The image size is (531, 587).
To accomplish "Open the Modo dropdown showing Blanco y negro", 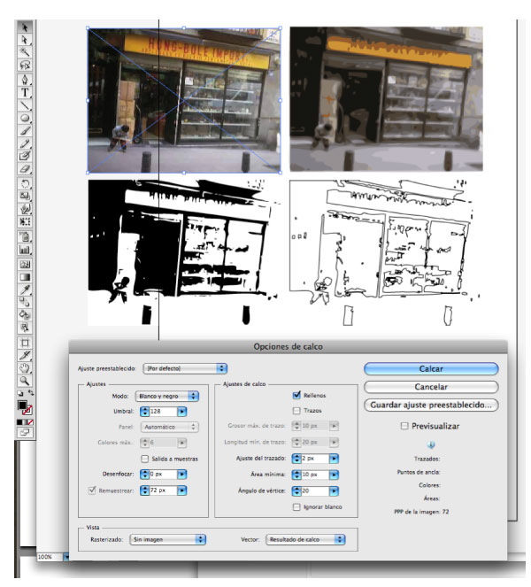I will coord(167,396).
